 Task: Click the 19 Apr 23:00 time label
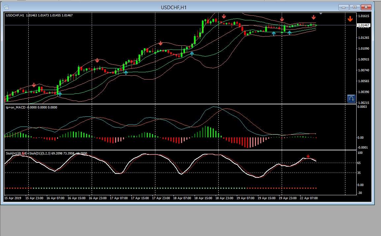(288, 198)
